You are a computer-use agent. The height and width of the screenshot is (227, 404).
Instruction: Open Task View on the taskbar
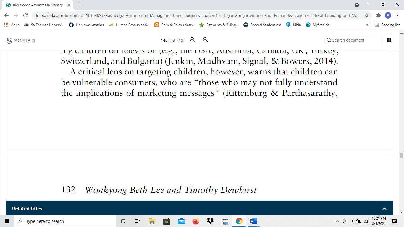(x=137, y=221)
